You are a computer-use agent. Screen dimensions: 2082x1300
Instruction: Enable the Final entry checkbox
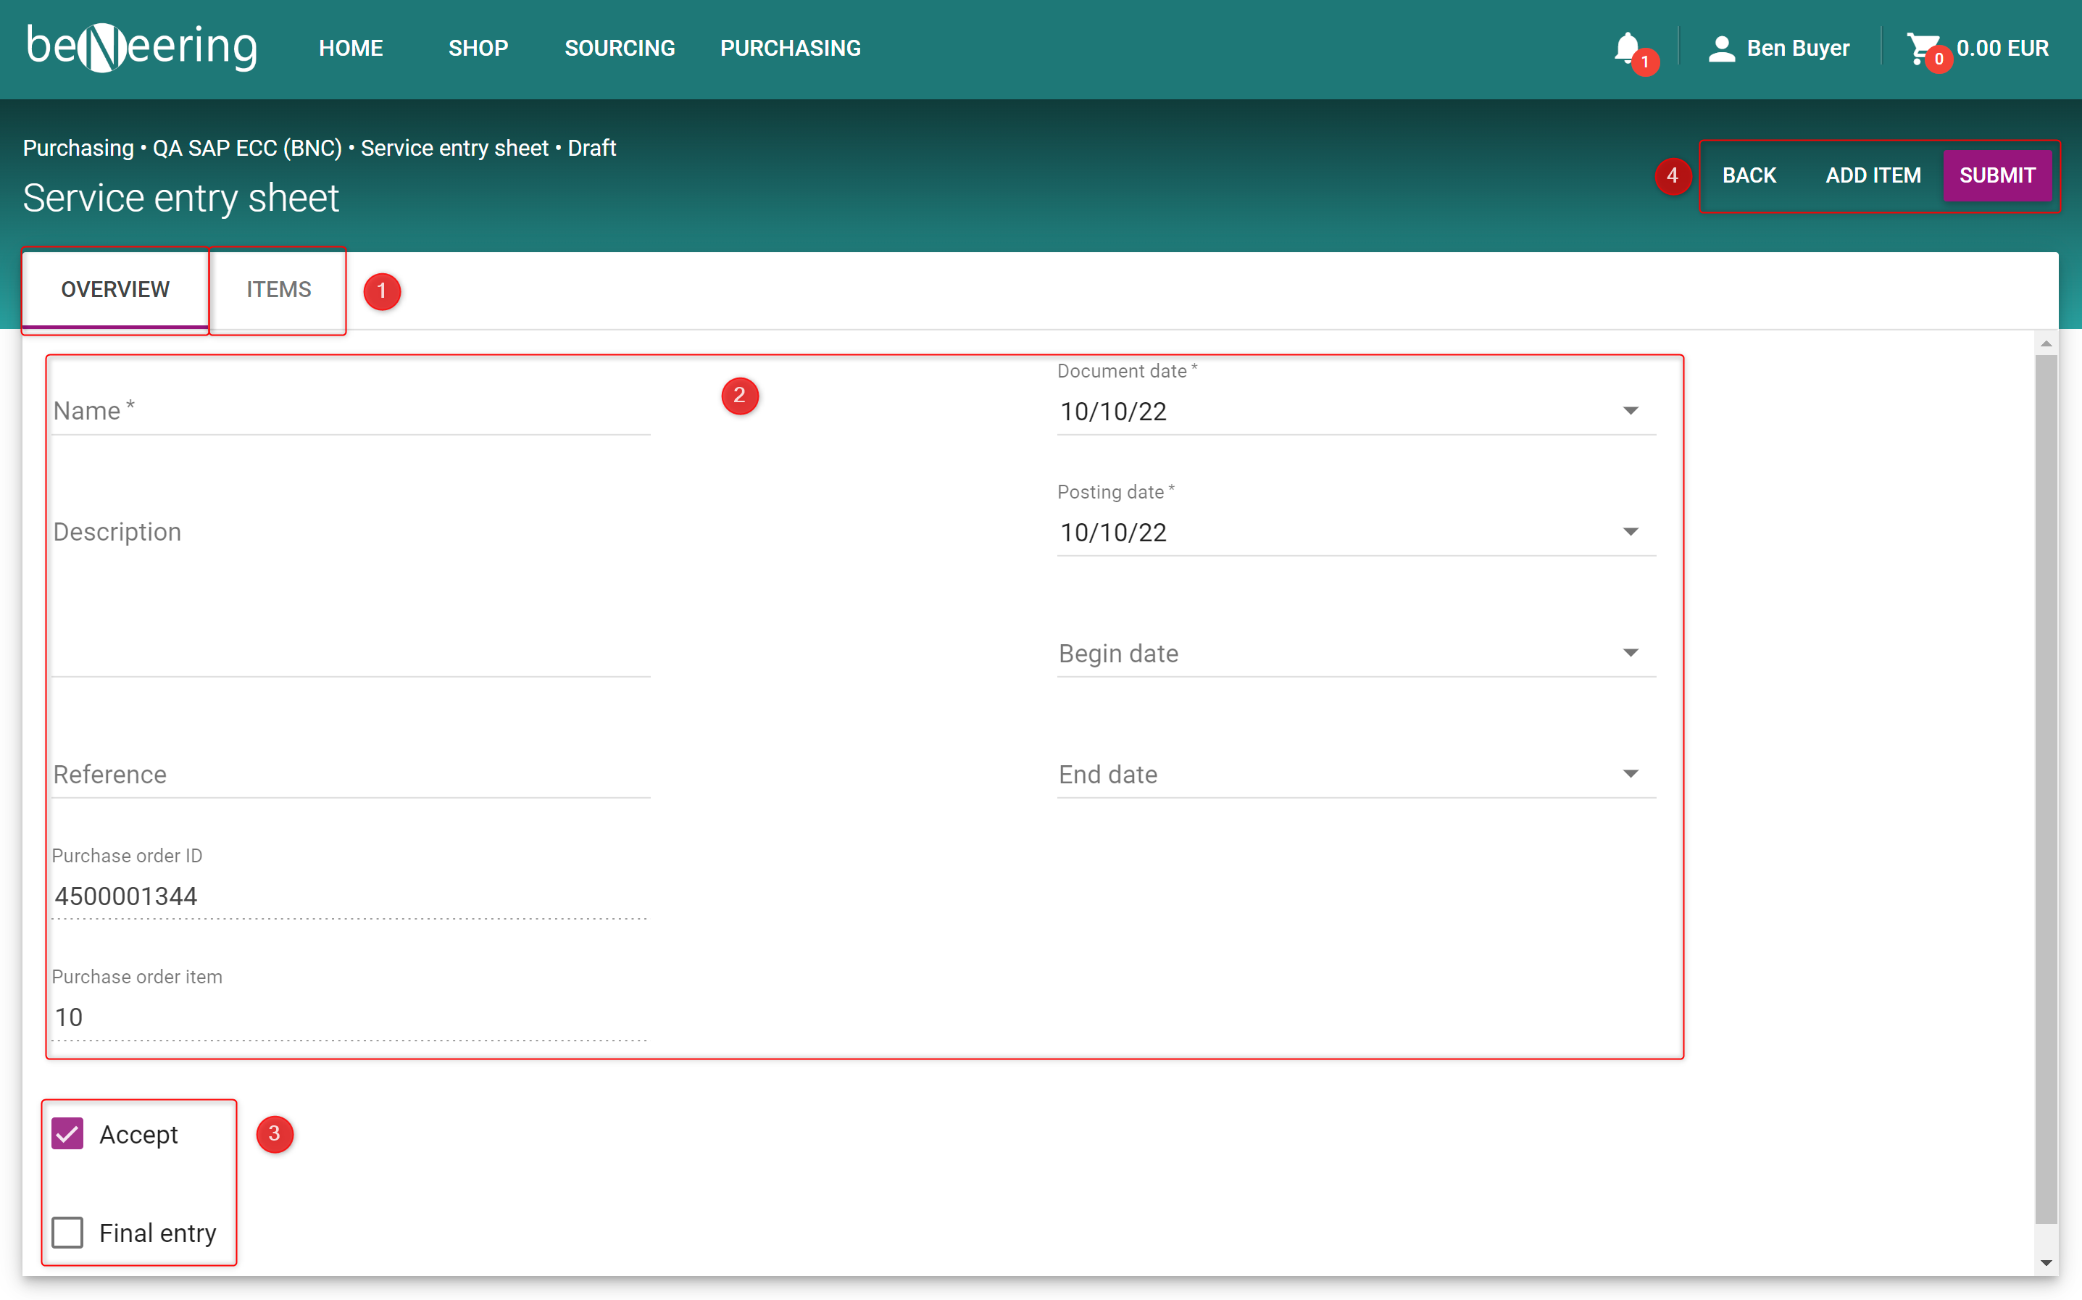click(68, 1232)
